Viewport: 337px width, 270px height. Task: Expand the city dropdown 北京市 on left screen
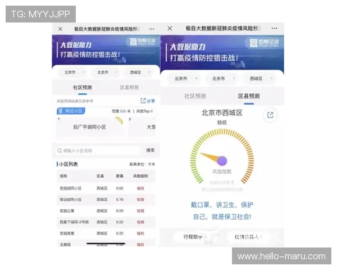107,73
